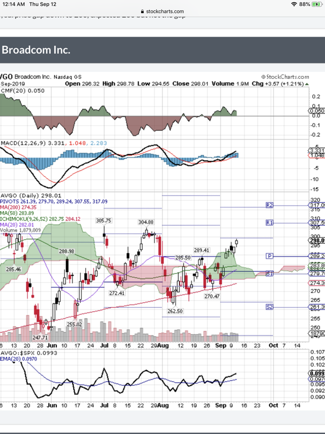
Task: Click the Volume 1,879,009 legend
Action: (20, 230)
